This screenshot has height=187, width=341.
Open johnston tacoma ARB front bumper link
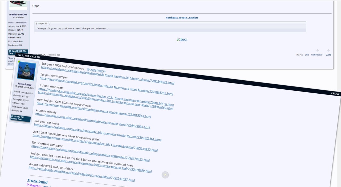pos(106,86)
